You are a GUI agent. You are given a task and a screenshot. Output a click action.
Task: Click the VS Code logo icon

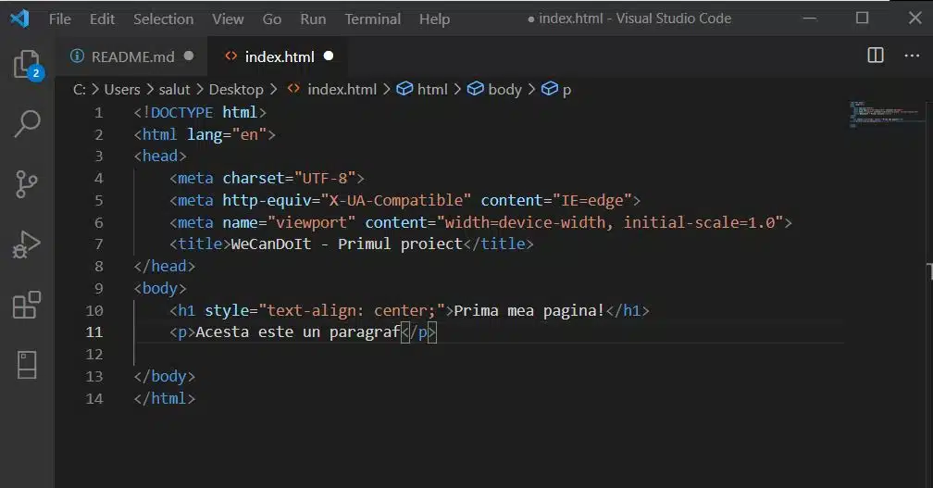19,19
